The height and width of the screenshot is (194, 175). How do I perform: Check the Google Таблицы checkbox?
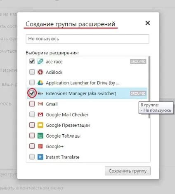pyautogui.click(x=32, y=136)
